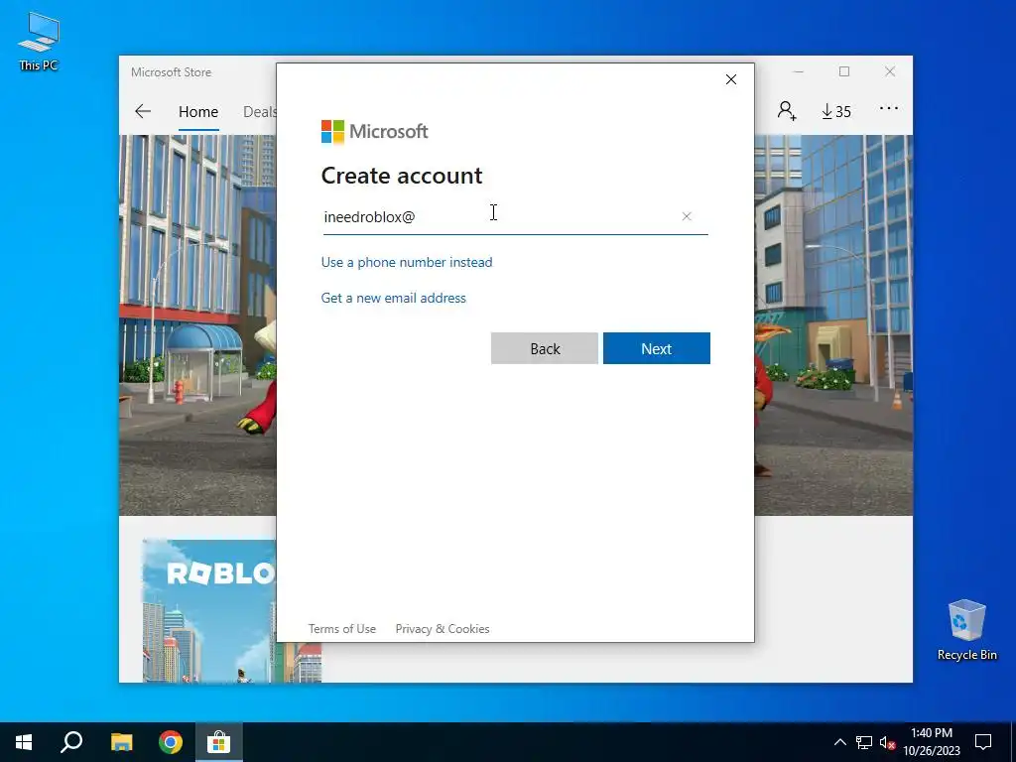Click the muted volume tray icon

(x=887, y=742)
